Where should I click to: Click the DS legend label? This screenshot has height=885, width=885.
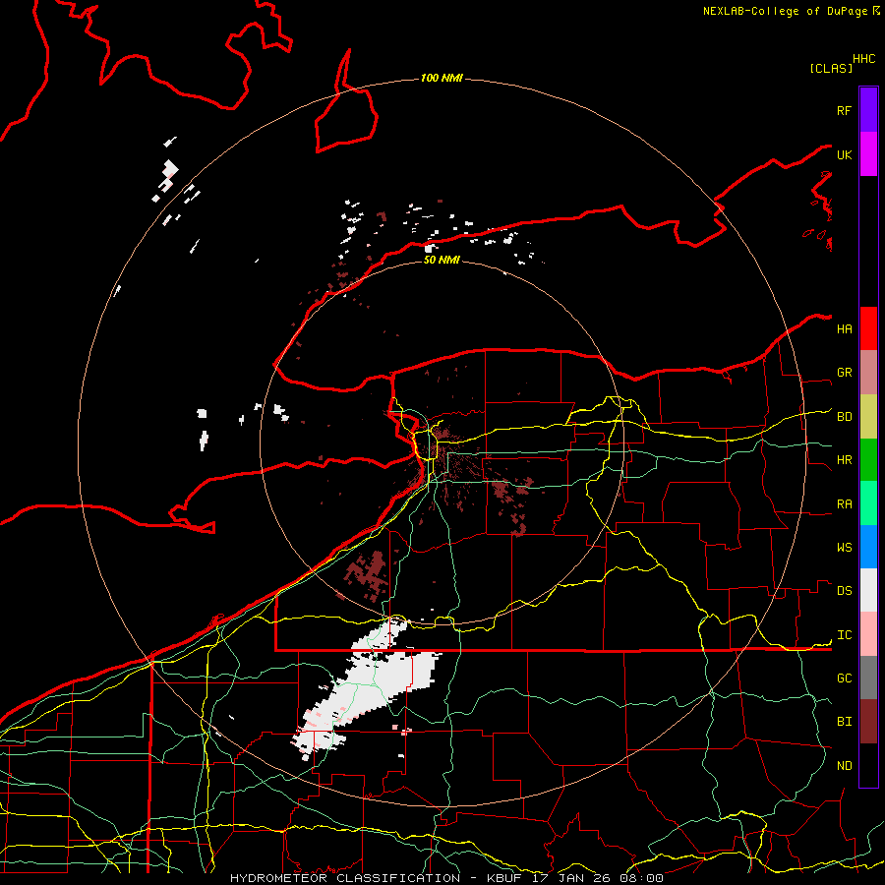(845, 591)
